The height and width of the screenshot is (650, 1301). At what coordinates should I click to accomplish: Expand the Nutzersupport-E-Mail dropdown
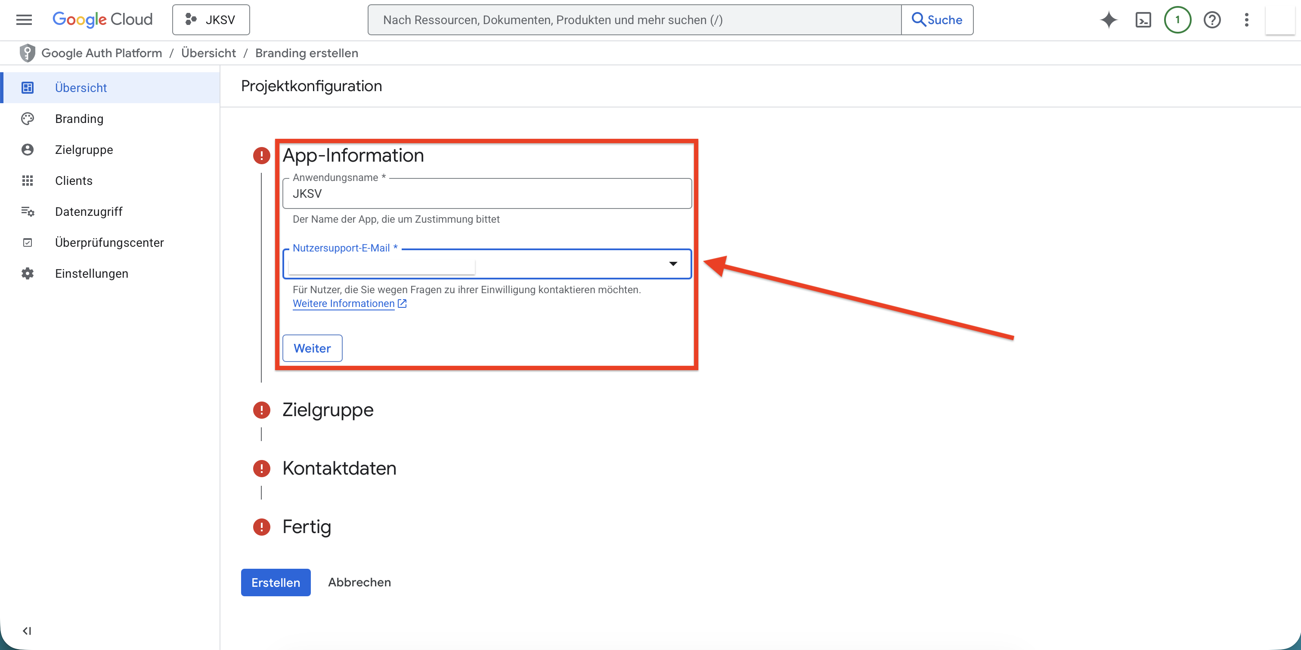point(673,264)
